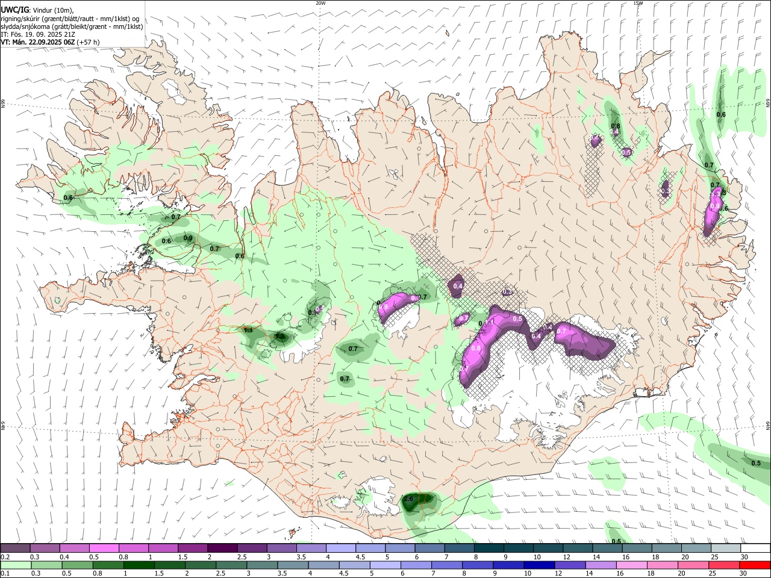The width and height of the screenshot is (771, 578).
Task: Click the "rigning/skúrir" legend description line
Action: (x=70, y=19)
